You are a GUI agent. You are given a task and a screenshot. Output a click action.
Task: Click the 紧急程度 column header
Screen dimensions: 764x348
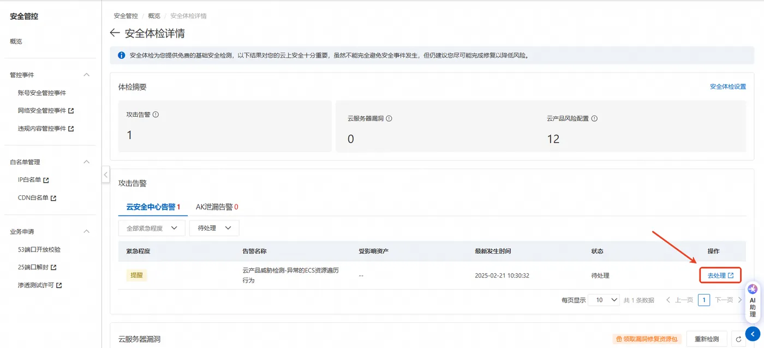(138, 251)
